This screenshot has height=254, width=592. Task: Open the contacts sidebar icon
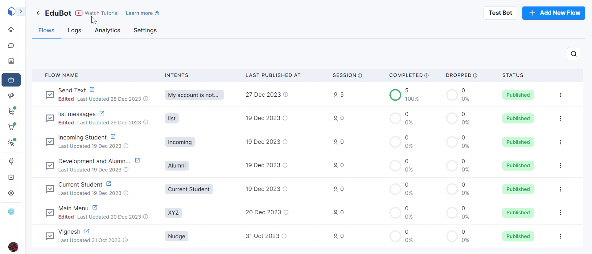[x=11, y=61]
